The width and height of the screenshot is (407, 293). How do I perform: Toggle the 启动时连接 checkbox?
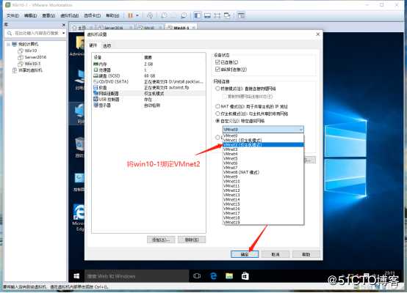pyautogui.click(x=217, y=69)
